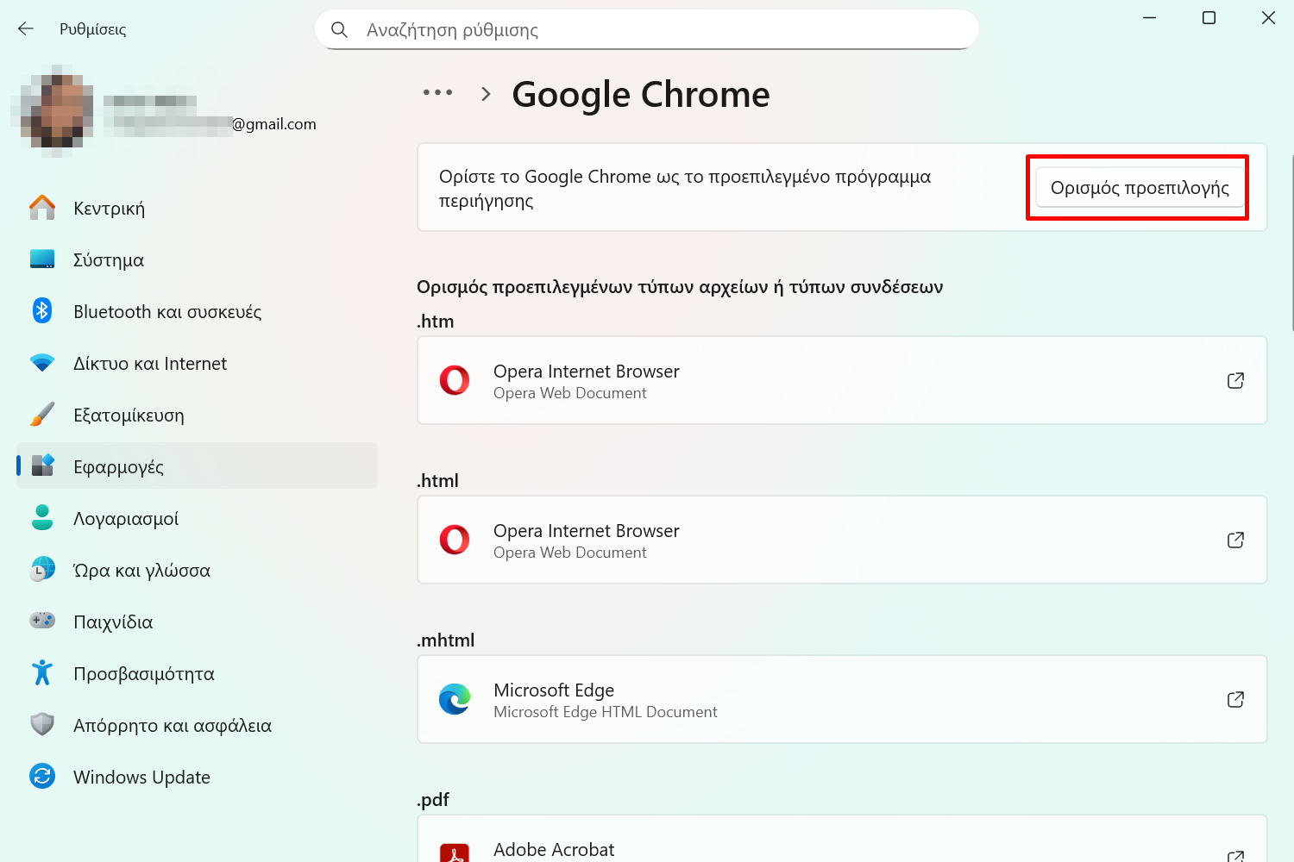
Task: Click the Εφαρμογές apps icon
Action: tap(42, 465)
